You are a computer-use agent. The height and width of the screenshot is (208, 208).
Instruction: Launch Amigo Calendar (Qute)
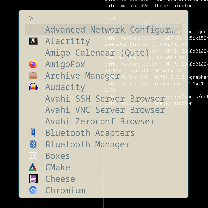97,52
